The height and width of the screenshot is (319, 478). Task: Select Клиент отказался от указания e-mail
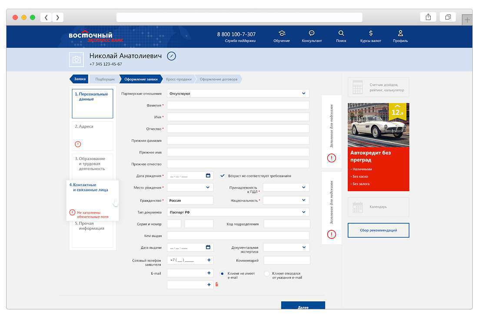point(267,274)
